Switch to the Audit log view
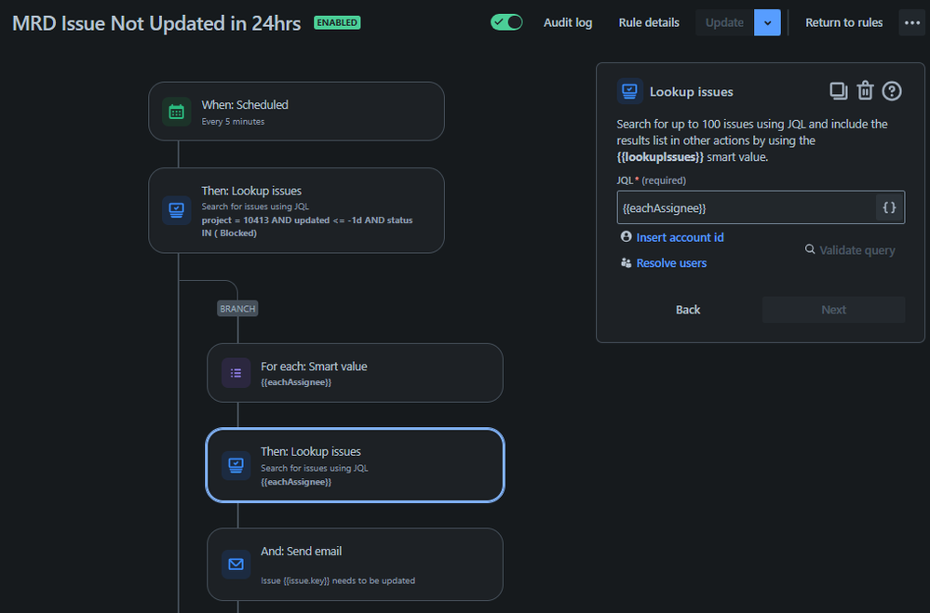Viewport: 930px width, 613px height. tap(568, 22)
